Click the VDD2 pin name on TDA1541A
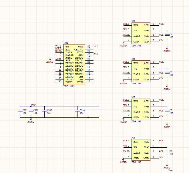 pos(80,82)
